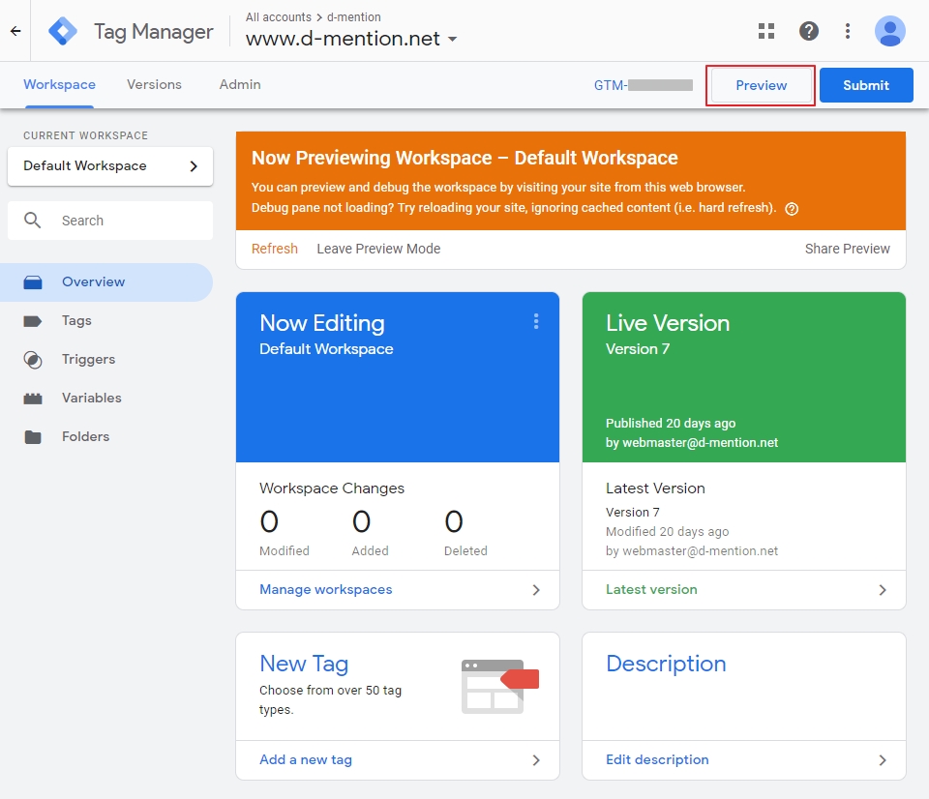Click the preview banner help icon

tap(791, 209)
